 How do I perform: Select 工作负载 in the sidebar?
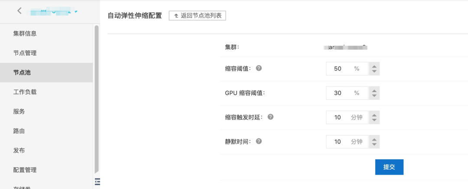pos(25,92)
